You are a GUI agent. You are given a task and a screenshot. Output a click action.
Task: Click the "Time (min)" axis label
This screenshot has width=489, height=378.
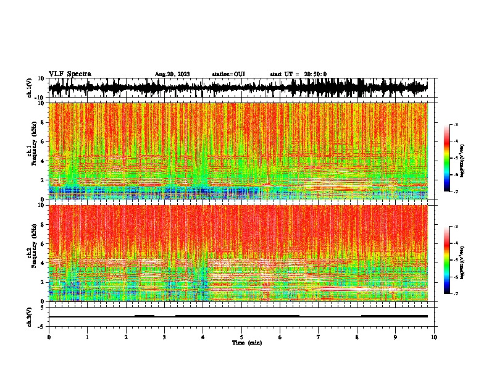247,343
